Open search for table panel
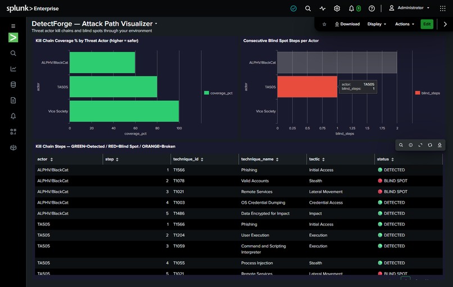The width and height of the screenshot is (453, 287). [401, 145]
